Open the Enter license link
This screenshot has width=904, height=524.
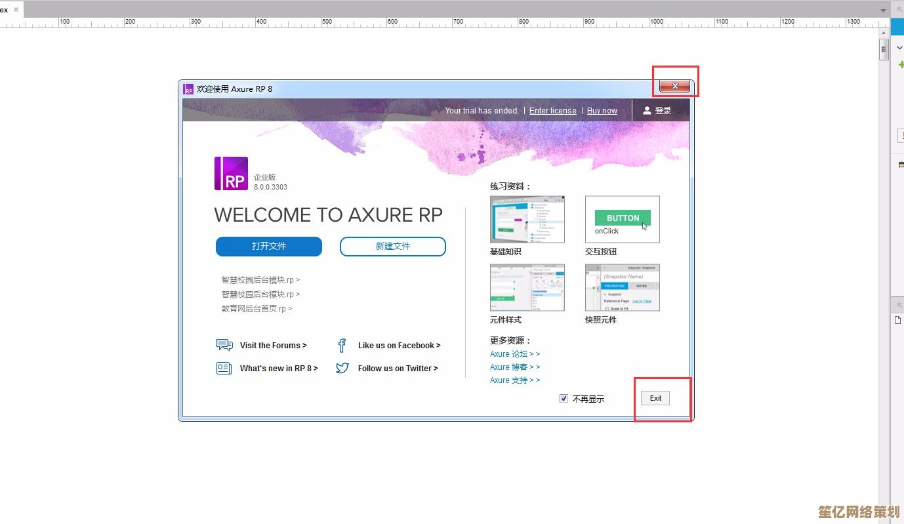pyautogui.click(x=552, y=111)
